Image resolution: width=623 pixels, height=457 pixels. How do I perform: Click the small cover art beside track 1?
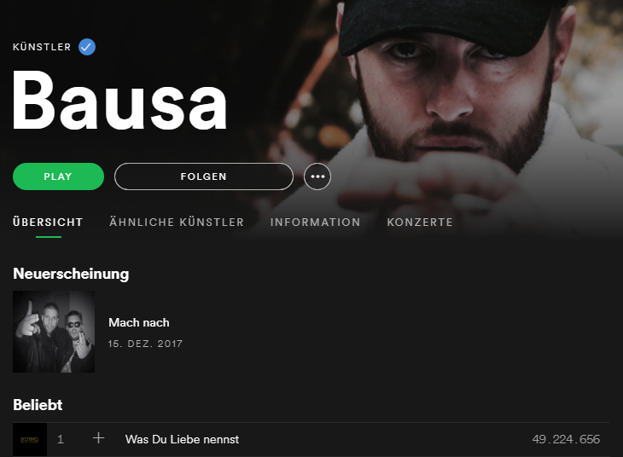coord(30,440)
